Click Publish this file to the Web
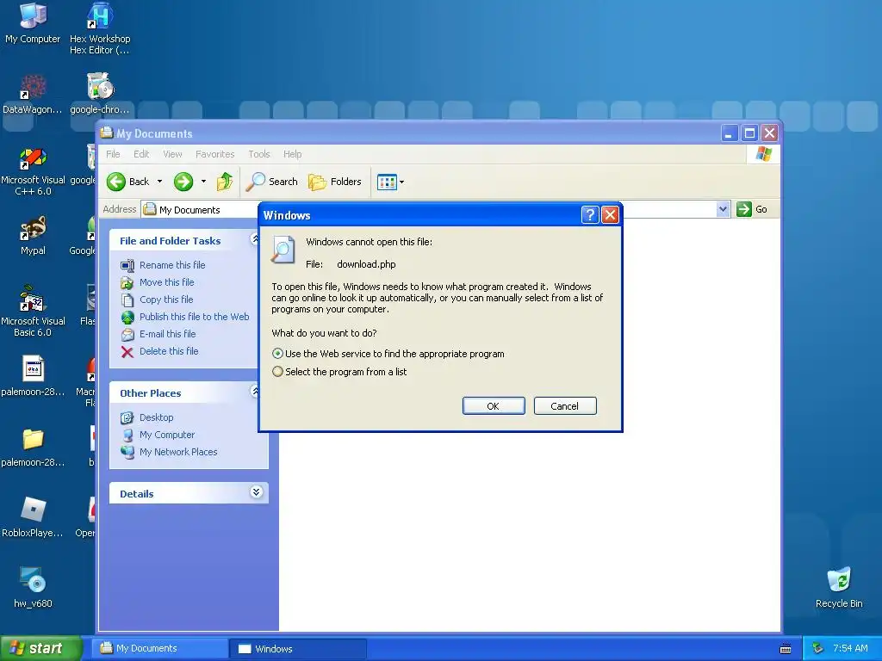 click(x=194, y=317)
